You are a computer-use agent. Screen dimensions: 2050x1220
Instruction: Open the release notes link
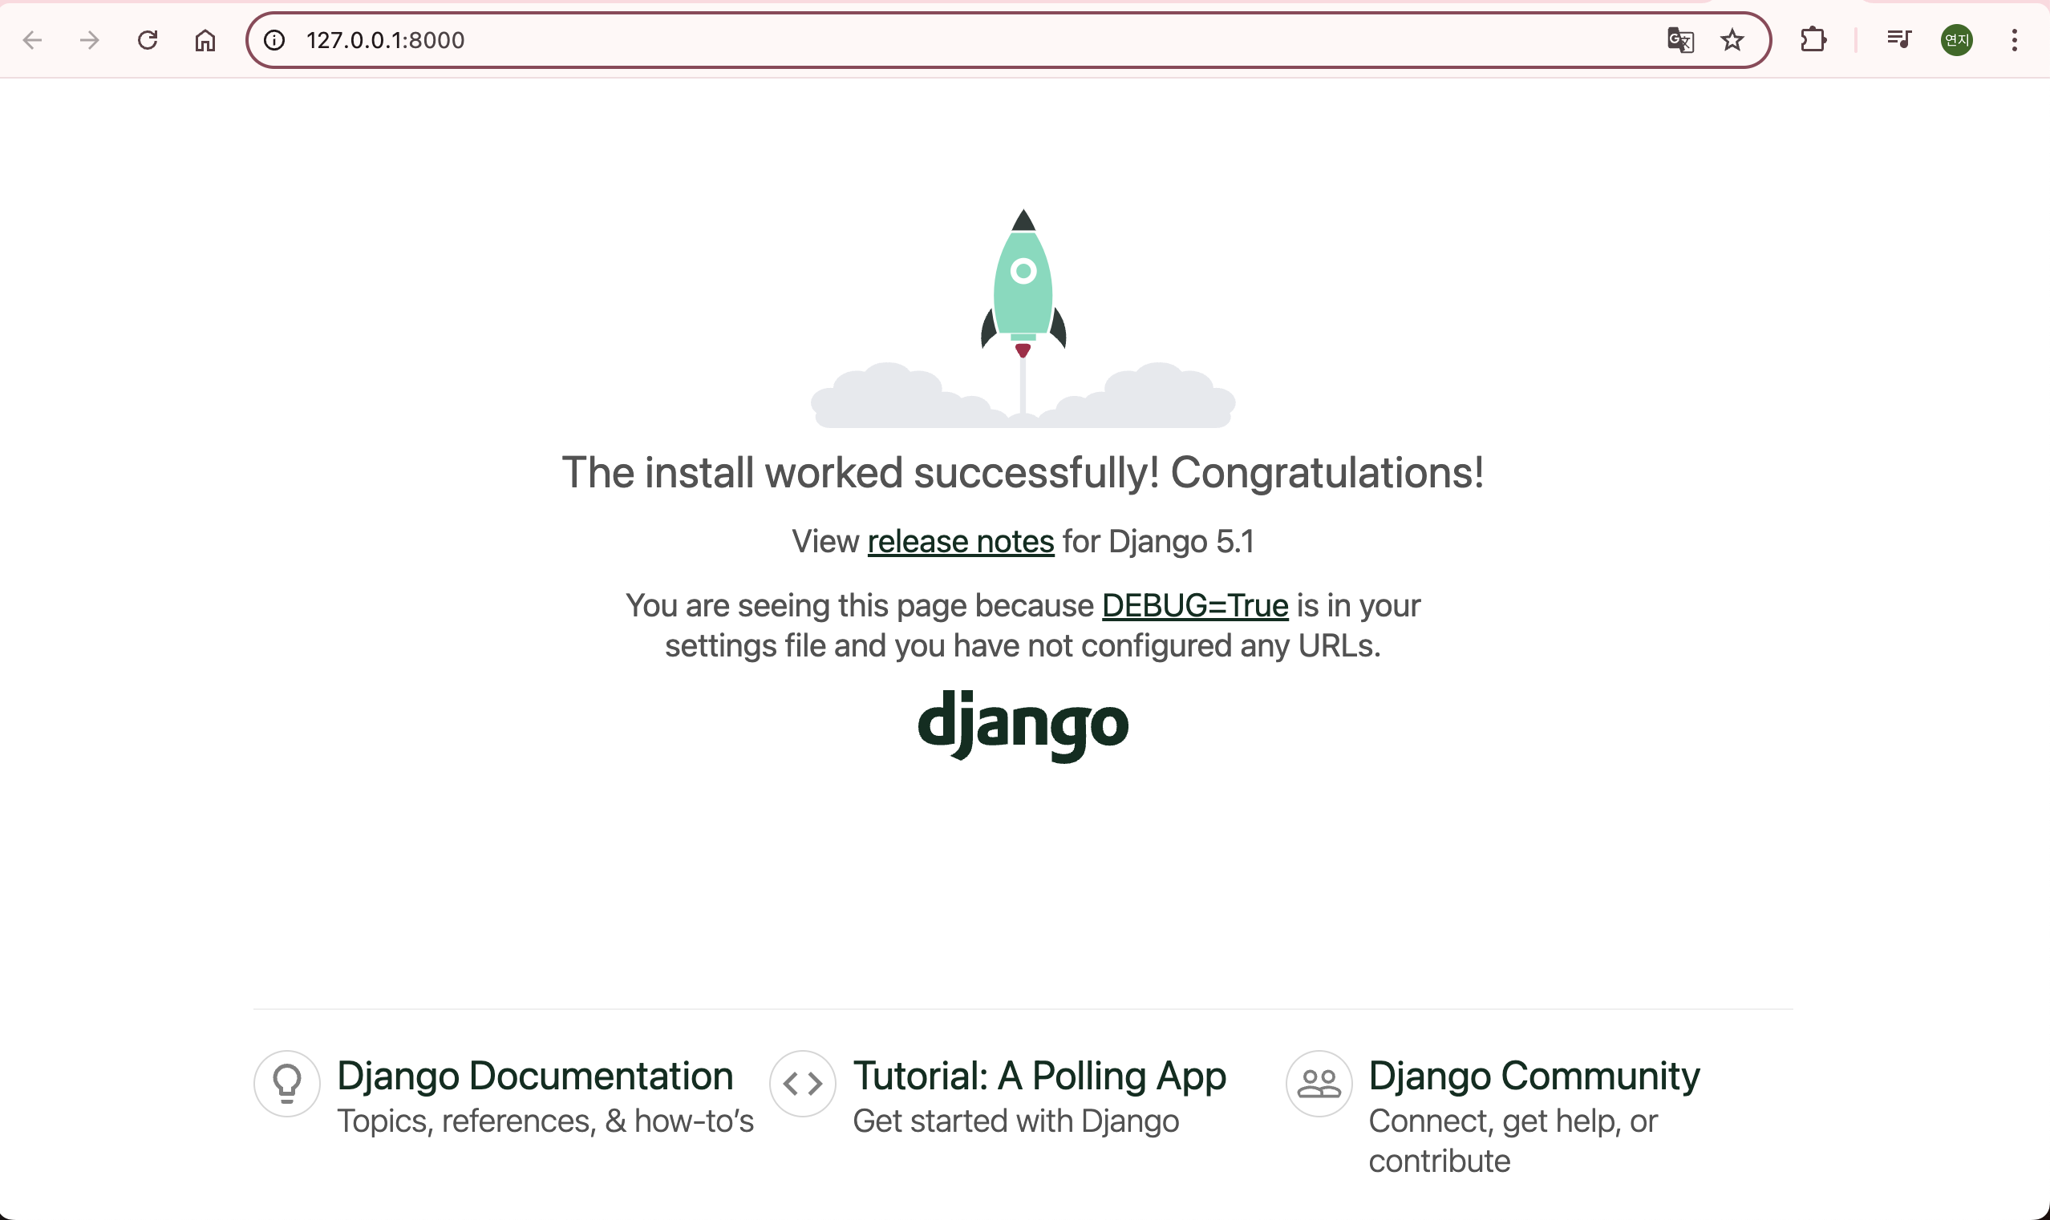[x=959, y=542]
